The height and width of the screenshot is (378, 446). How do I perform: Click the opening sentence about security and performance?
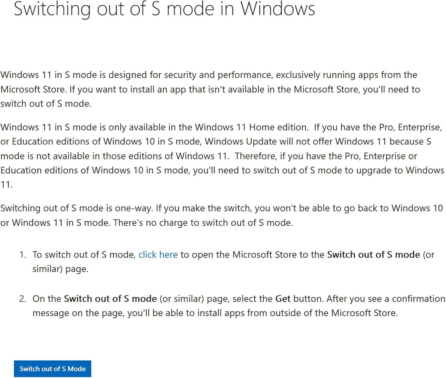209,75
